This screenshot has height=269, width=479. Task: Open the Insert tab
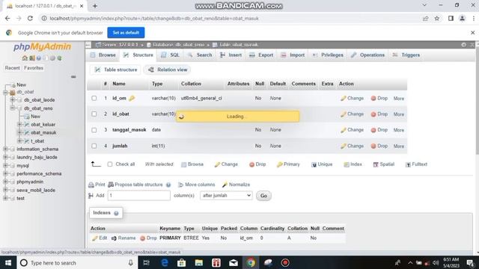(231, 55)
